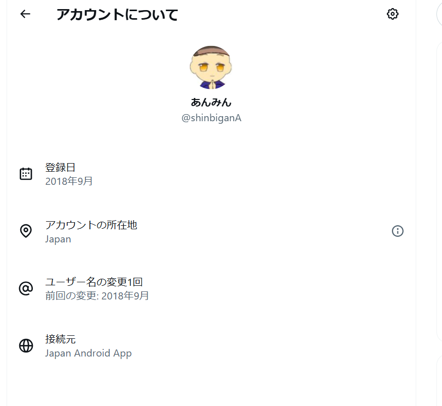Viewport: 442px width, 406px height.
Task: Click the location pin icon
Action: (26, 231)
